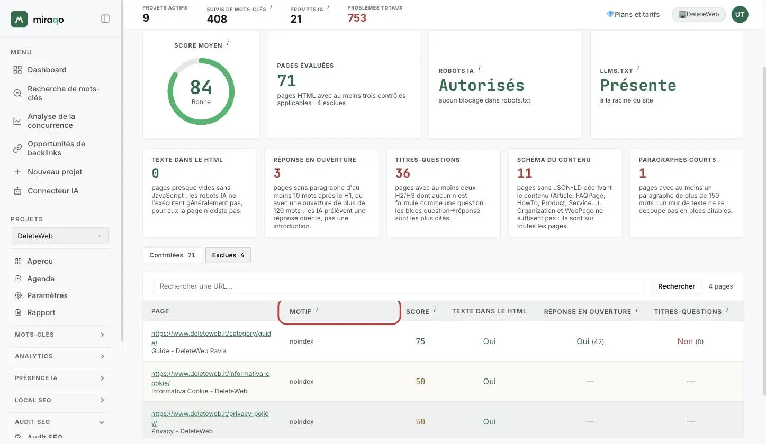Click info icon in MOTIF column header

click(317, 310)
